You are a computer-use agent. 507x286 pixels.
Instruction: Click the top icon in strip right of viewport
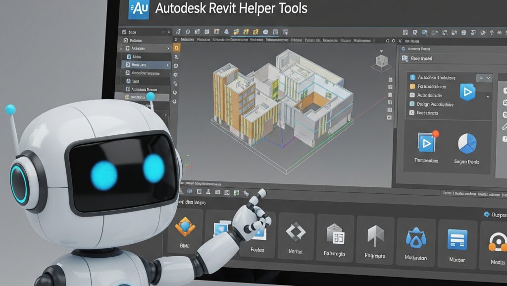point(390,80)
